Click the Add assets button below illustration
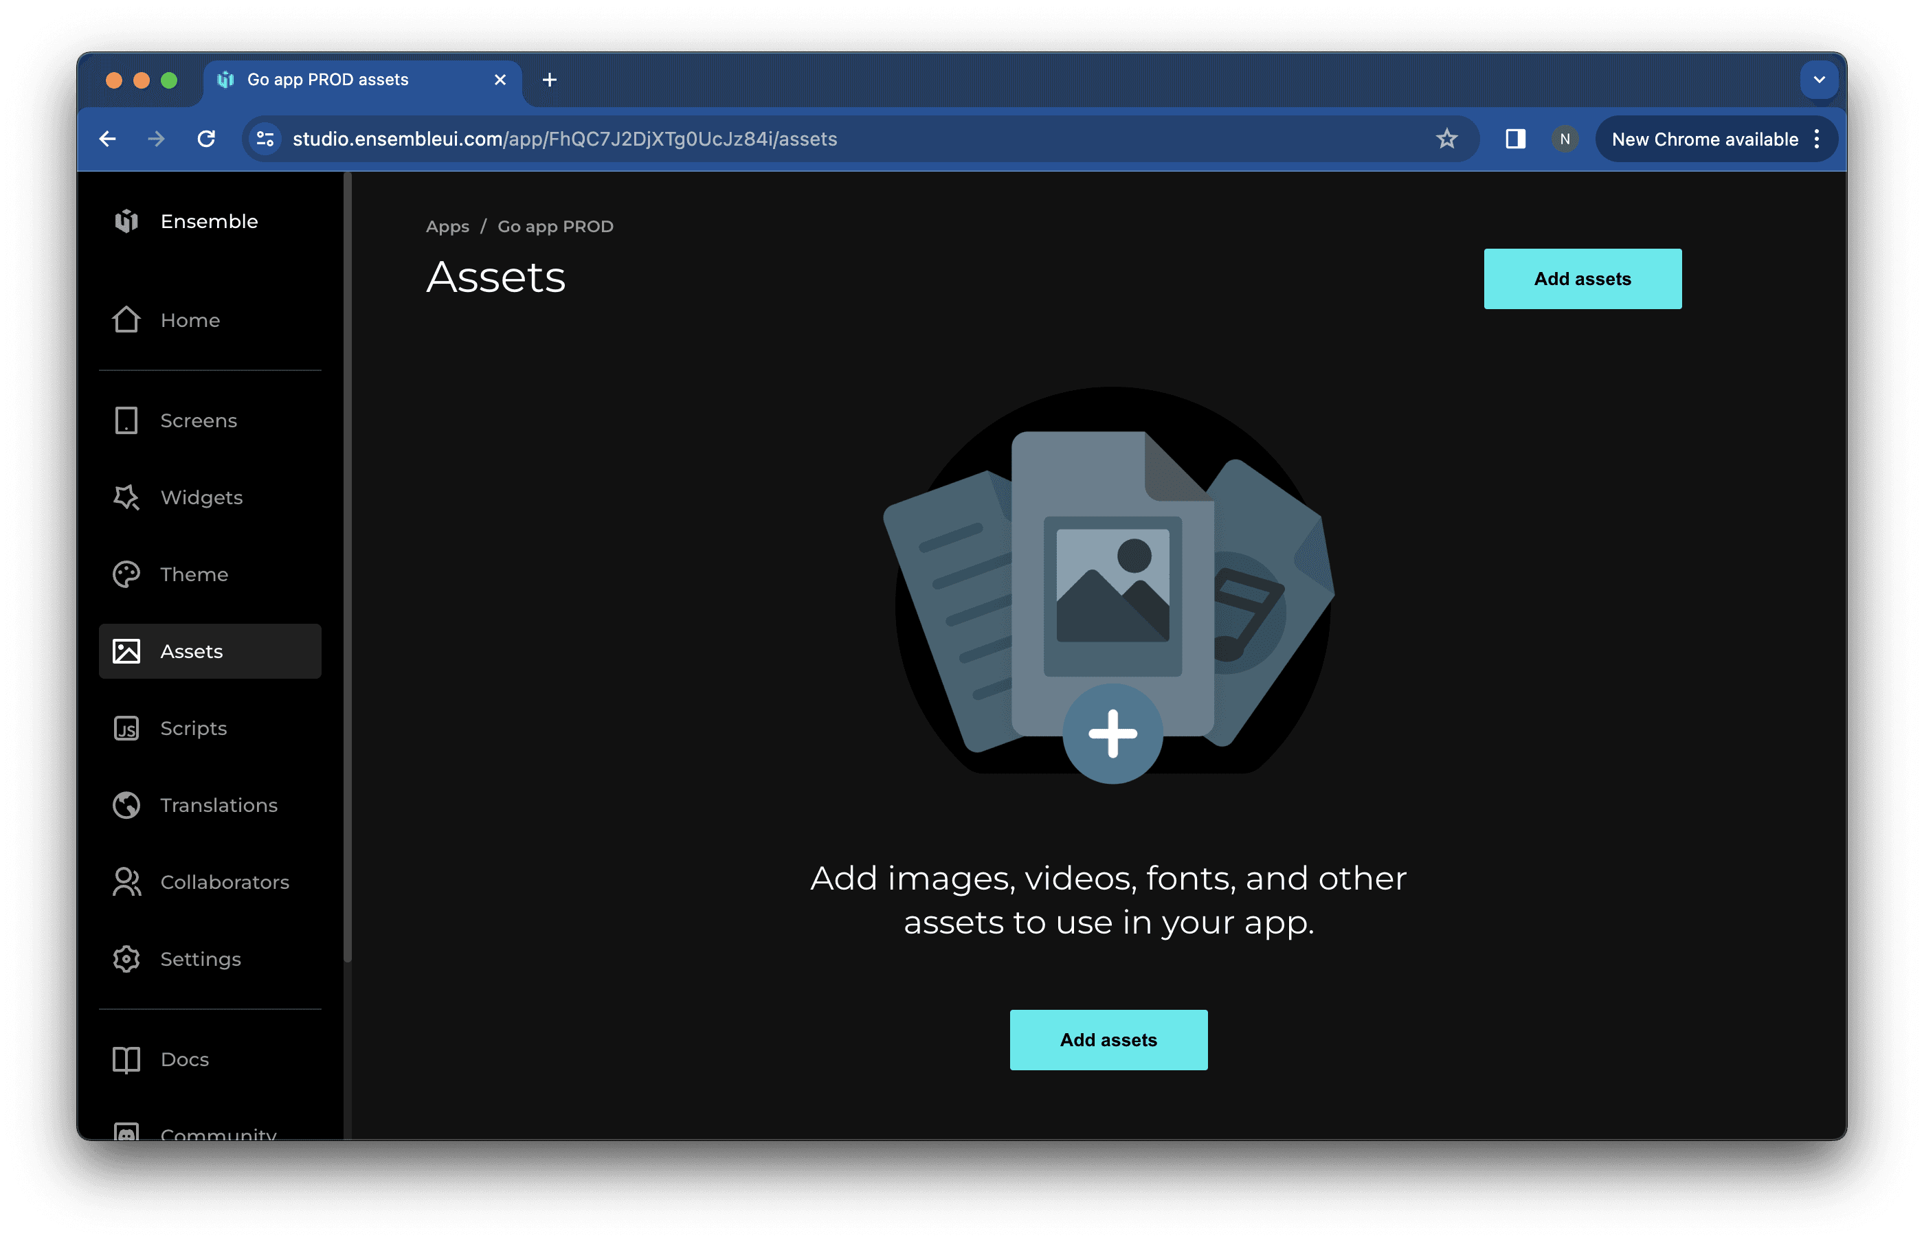 (x=1108, y=1039)
